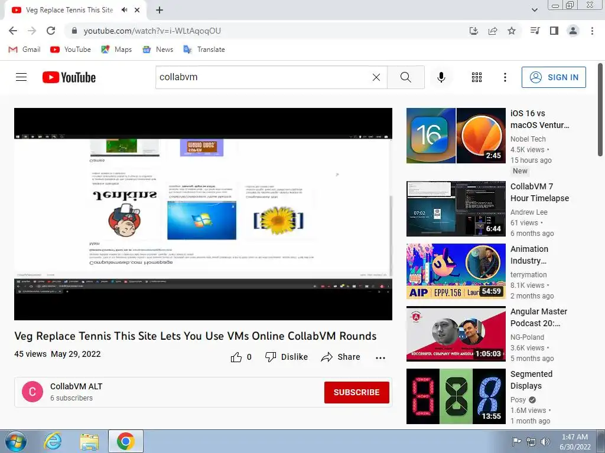Open the Gmail bookmark
Image resolution: width=605 pixels, height=453 pixels.
pyautogui.click(x=24, y=50)
